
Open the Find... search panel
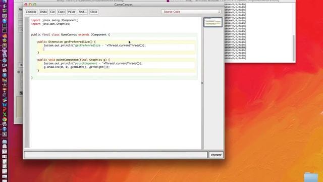tap(83, 12)
